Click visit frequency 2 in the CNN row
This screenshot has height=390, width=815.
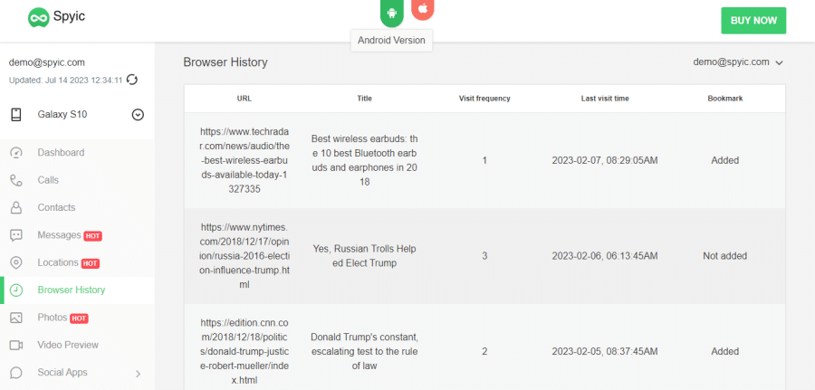(x=484, y=352)
